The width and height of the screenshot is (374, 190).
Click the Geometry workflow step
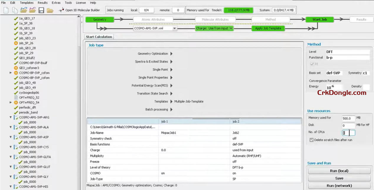coord(99,19)
